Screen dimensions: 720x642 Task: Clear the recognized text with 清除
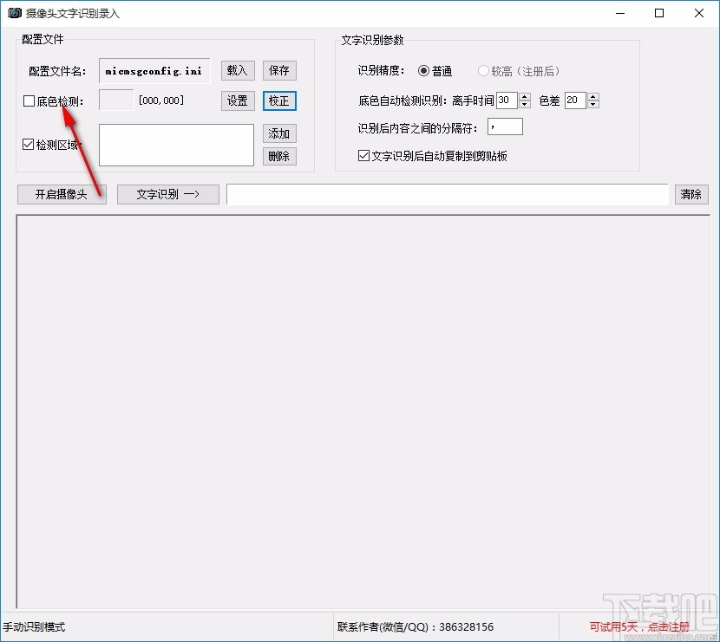(x=691, y=194)
